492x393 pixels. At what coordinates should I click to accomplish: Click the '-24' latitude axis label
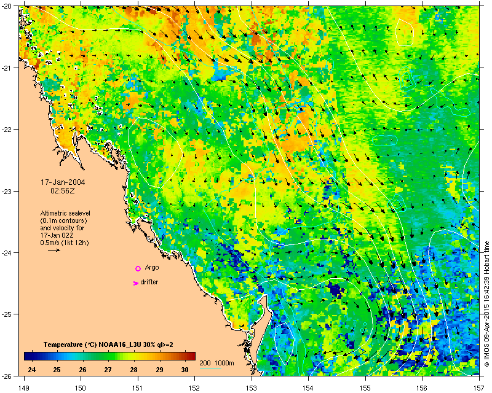pyautogui.click(x=7, y=252)
